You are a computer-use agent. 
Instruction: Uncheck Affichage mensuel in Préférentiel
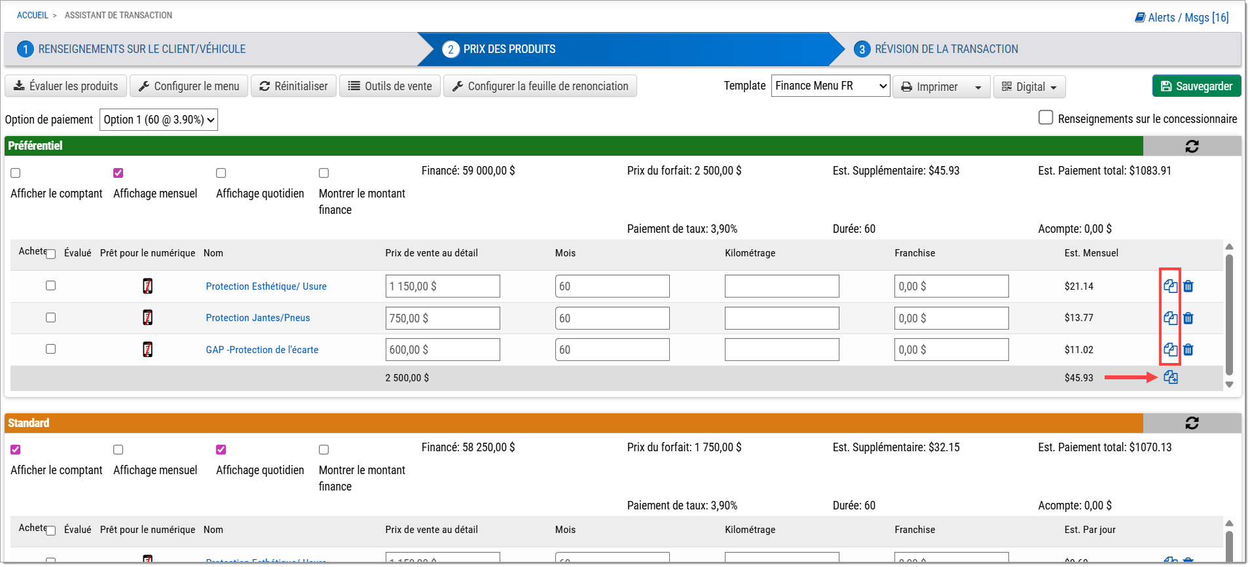[x=119, y=173]
